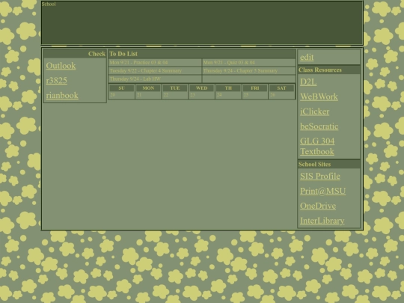Image resolution: width=404 pixels, height=303 pixels.
Task: Click the 'To Do List' heading
Action: [123, 54]
